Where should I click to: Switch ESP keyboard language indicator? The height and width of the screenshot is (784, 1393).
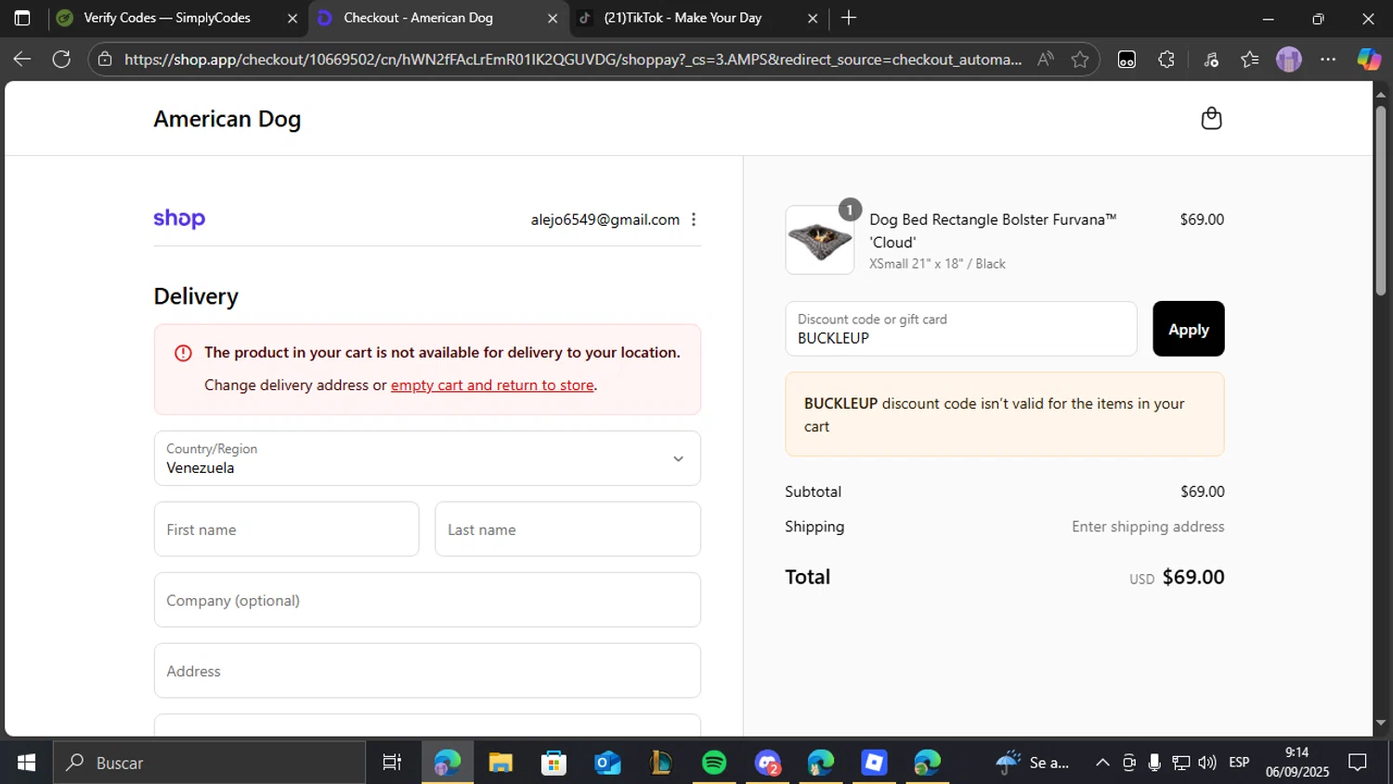(1239, 763)
